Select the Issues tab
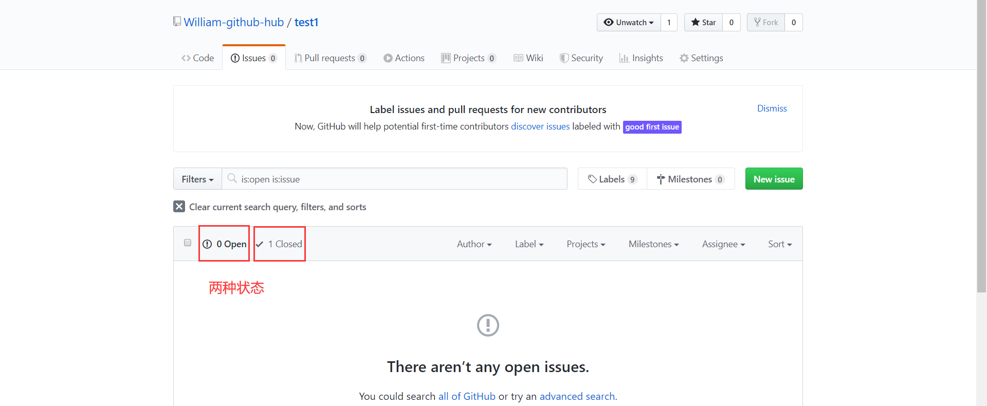Screen dimensions: 987x406 tap(254, 58)
